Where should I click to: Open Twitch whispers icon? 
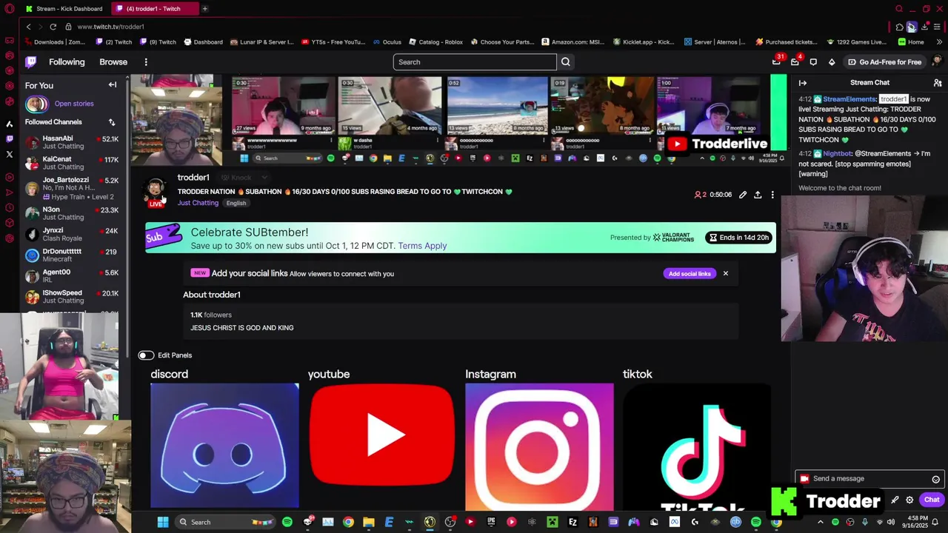(813, 62)
